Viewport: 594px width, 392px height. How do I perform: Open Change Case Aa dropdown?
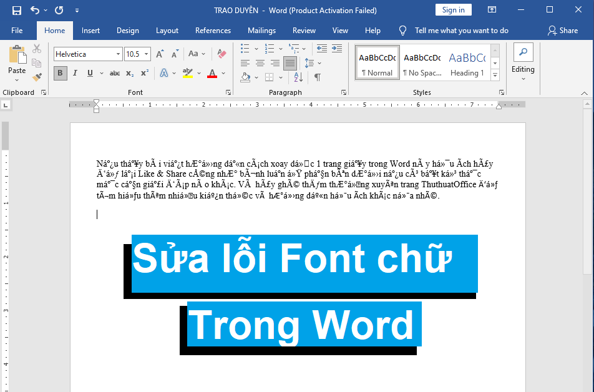197,54
